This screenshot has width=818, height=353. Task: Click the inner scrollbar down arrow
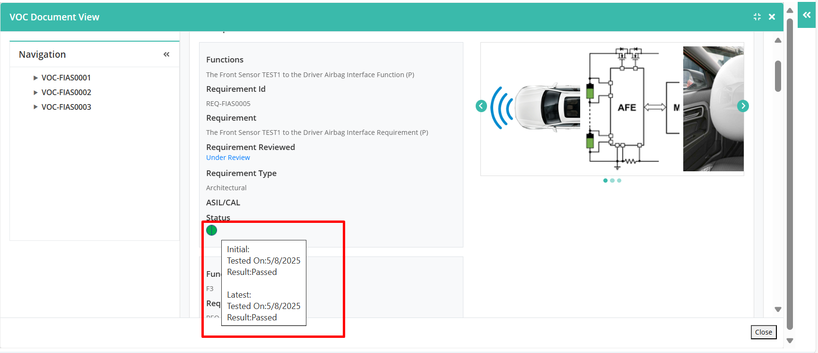pos(778,309)
